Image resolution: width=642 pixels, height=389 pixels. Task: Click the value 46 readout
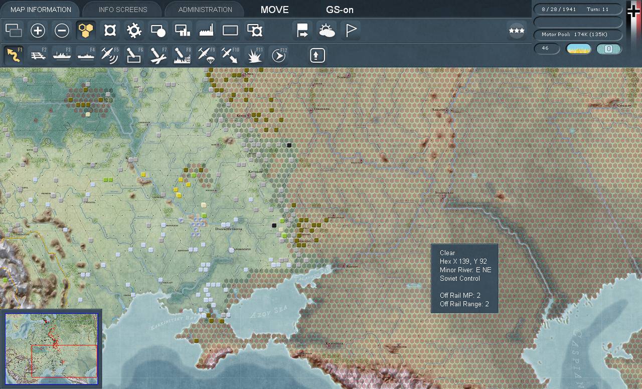point(547,49)
